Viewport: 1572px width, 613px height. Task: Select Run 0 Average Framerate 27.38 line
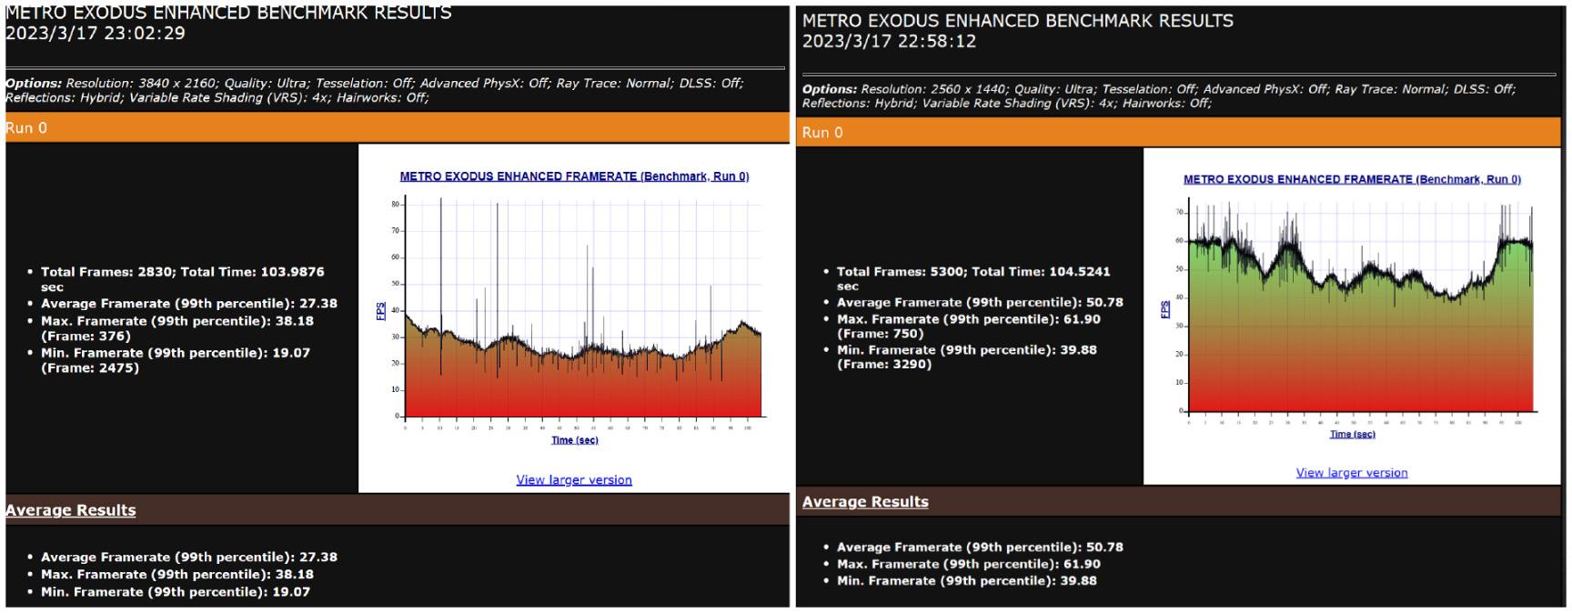tap(189, 304)
